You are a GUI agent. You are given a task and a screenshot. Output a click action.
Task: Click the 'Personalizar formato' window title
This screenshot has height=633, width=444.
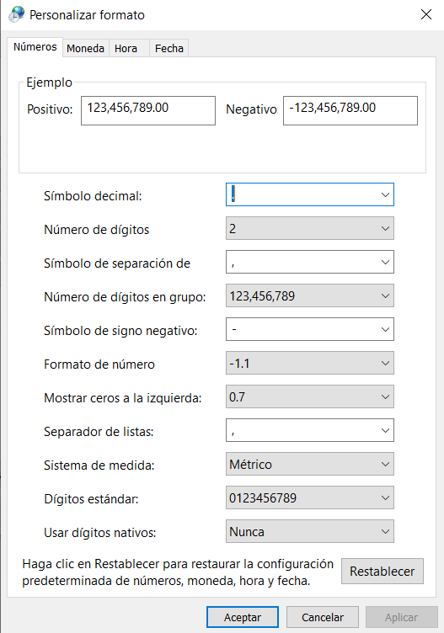[x=88, y=15]
